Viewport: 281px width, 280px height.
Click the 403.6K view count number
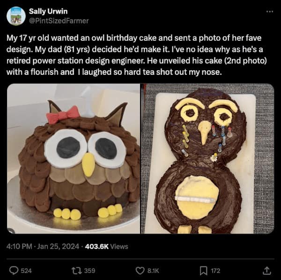tap(96, 246)
